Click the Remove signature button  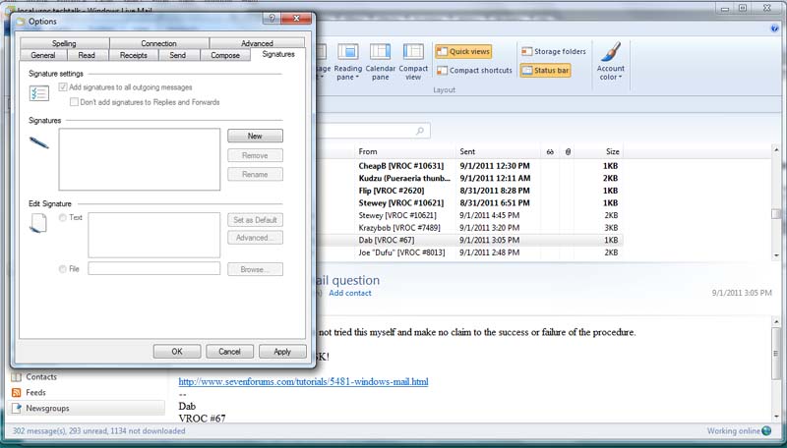pyautogui.click(x=255, y=155)
